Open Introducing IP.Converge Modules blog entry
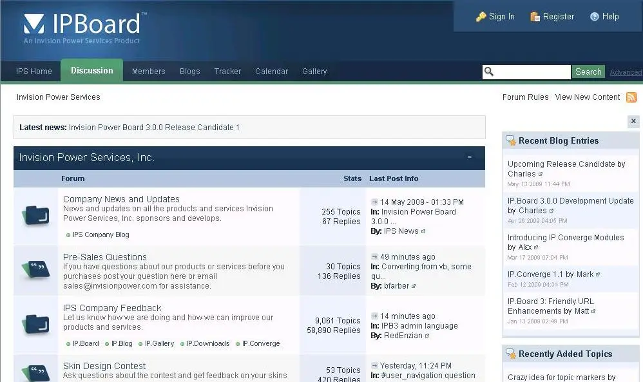The height and width of the screenshot is (382, 643). click(566, 238)
